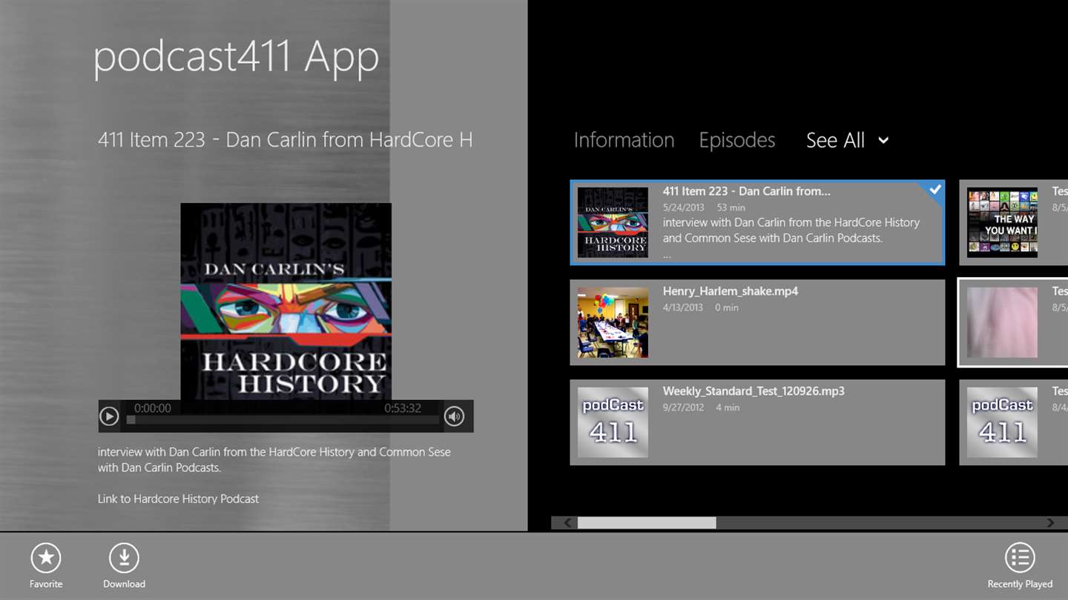Click the podCast 411 thumbnail for Weekly Standard Test
1068x600 pixels.
(613, 422)
